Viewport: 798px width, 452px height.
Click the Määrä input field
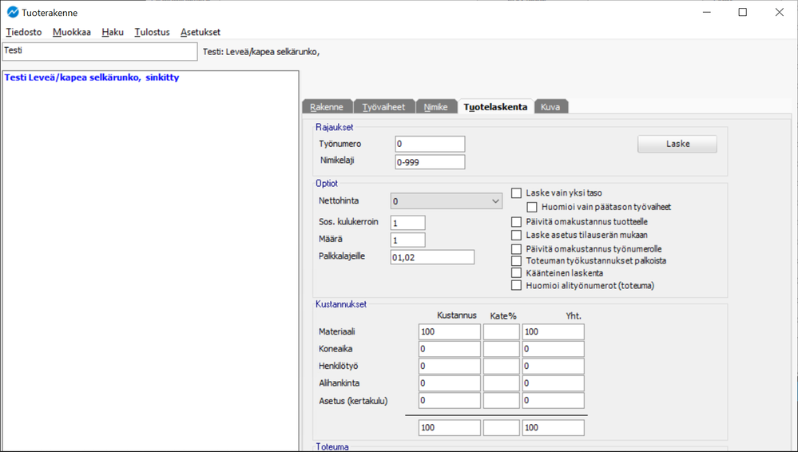pyautogui.click(x=407, y=240)
